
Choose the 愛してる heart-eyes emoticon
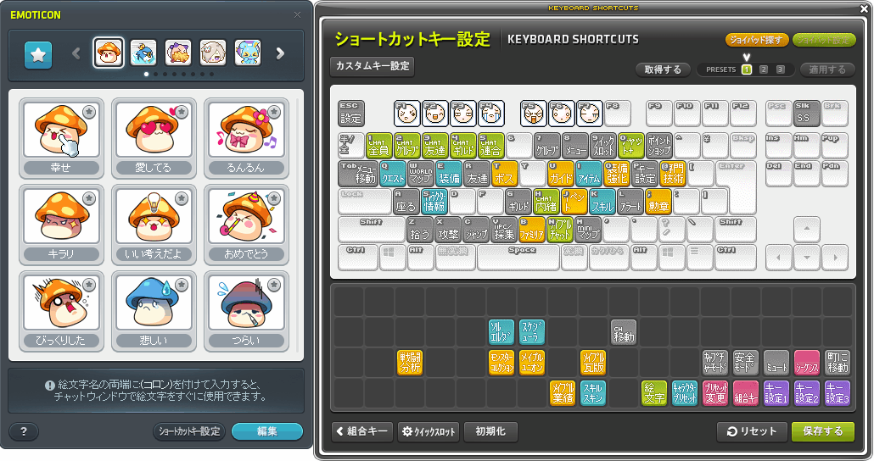[x=154, y=138]
